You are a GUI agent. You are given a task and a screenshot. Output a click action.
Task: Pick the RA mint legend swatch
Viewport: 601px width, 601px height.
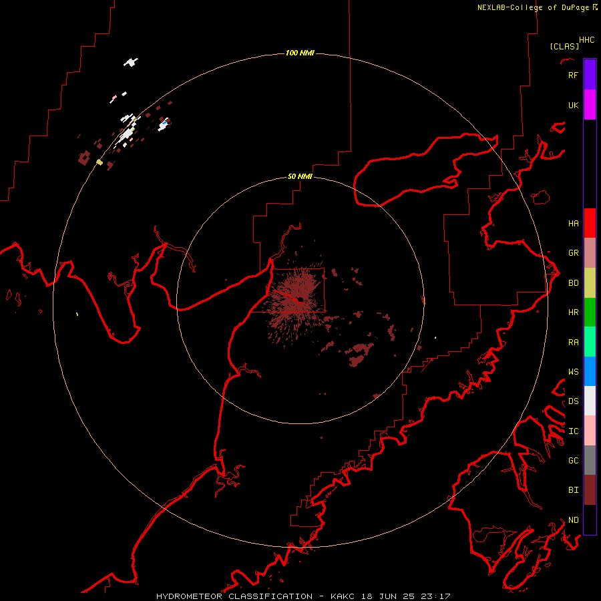coord(590,341)
